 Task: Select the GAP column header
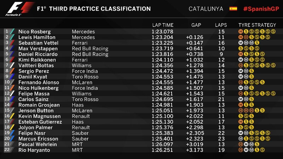(196, 25)
